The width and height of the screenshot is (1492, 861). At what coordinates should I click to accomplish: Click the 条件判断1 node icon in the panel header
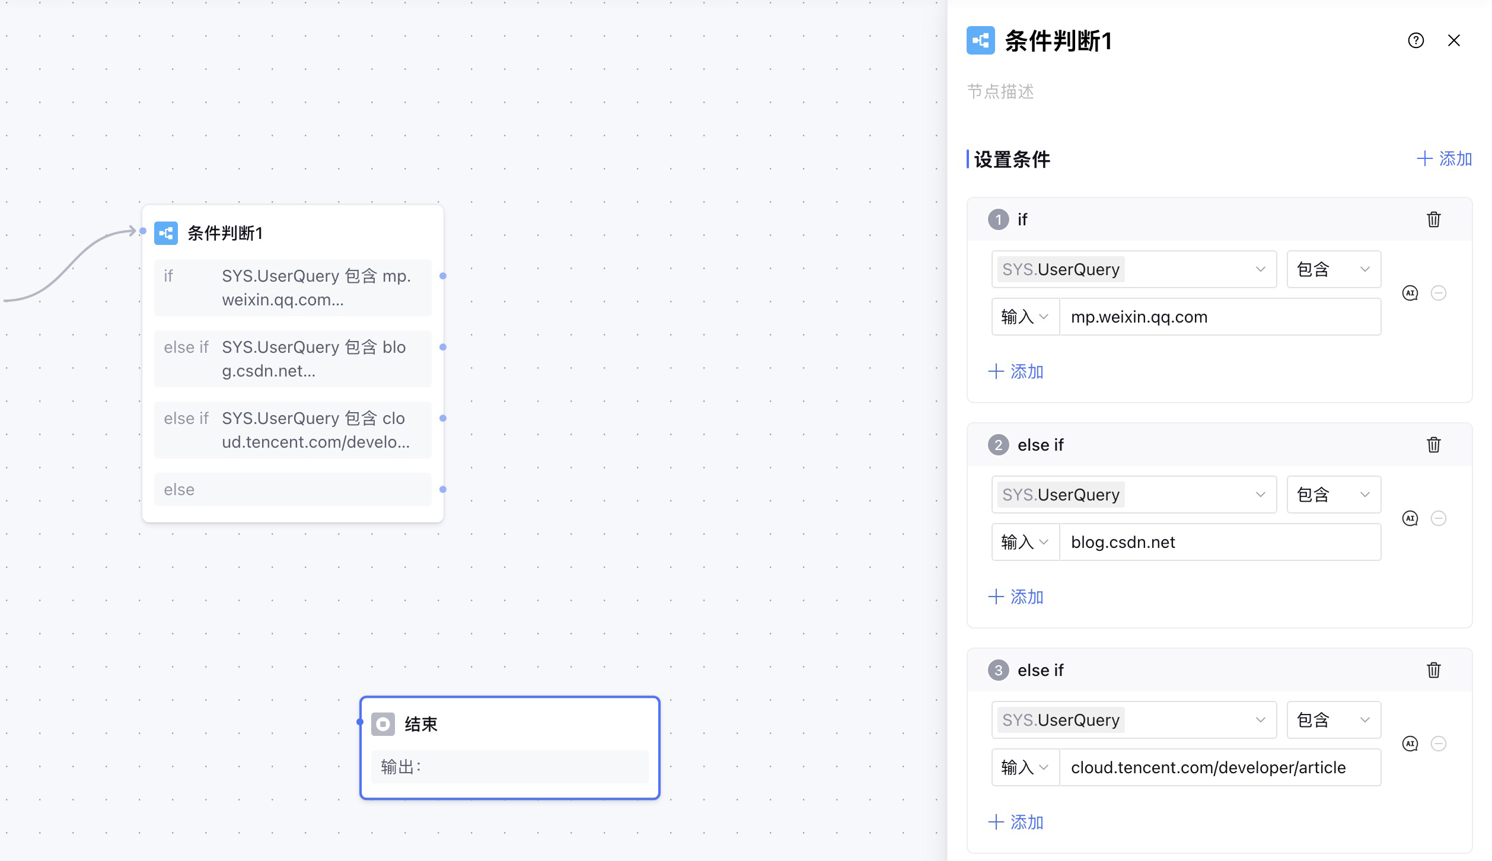(x=980, y=40)
